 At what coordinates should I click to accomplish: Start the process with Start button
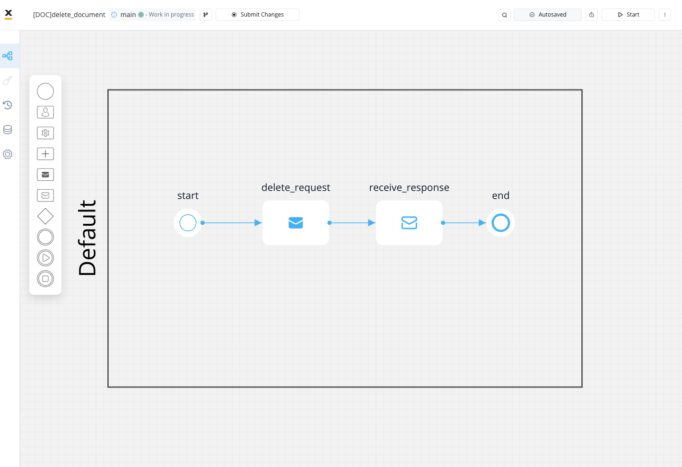click(628, 15)
